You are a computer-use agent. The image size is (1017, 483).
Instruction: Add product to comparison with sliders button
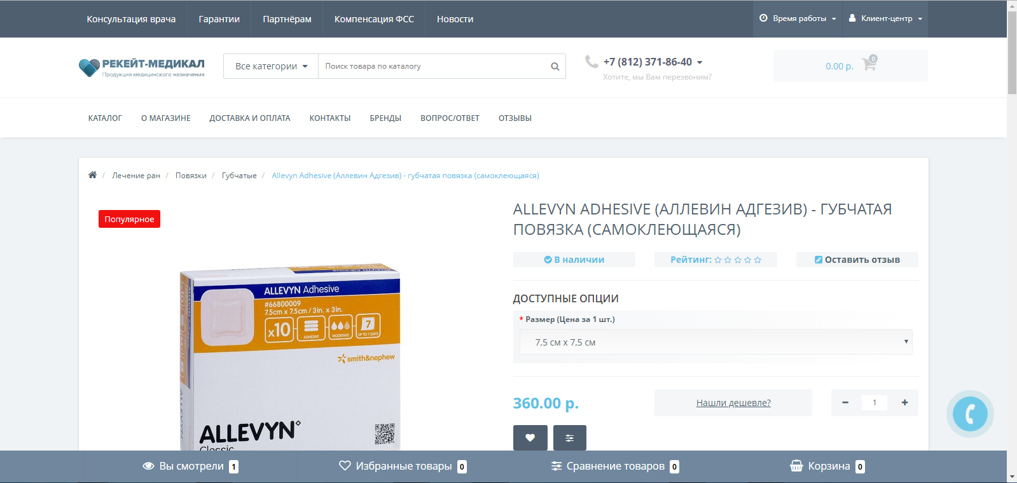(569, 438)
